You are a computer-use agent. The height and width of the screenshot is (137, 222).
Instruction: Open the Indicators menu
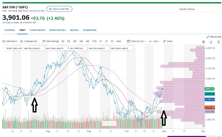point(10,41)
